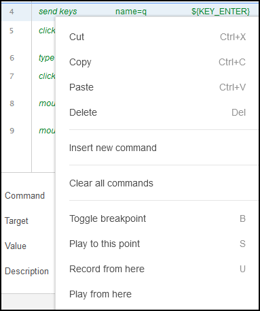Screen dimensions: 260x311
Task: Click the ${KEY_ENTER} value cell
Action: (x=221, y=12)
